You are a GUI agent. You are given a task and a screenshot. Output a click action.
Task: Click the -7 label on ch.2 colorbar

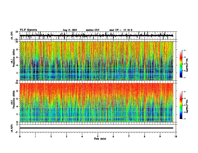pyautogui.click(x=184, y=119)
